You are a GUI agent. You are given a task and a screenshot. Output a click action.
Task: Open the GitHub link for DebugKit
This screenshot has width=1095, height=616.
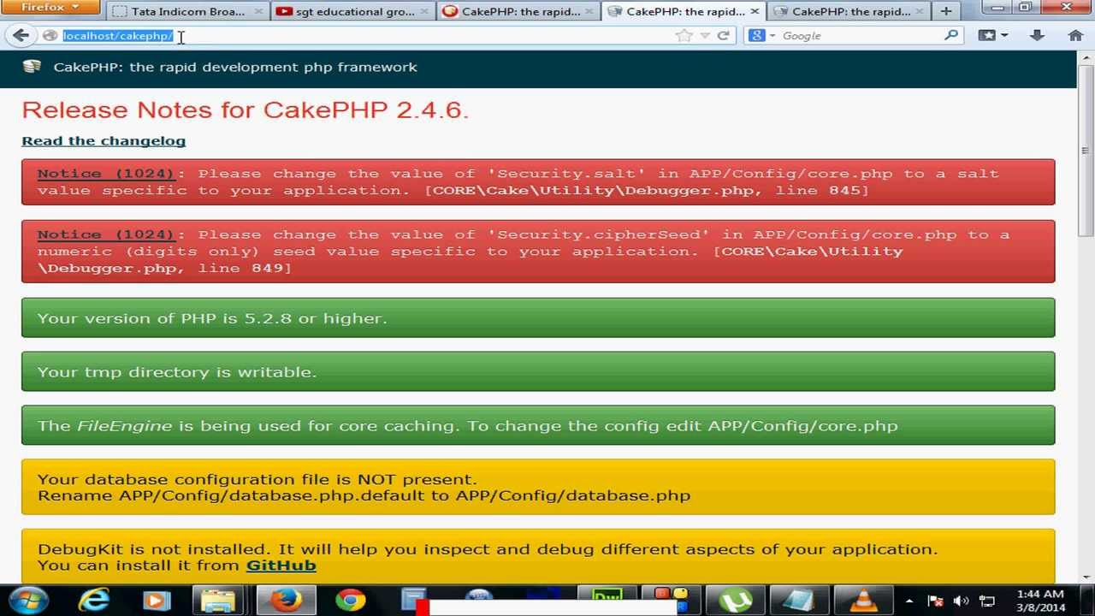tap(281, 566)
